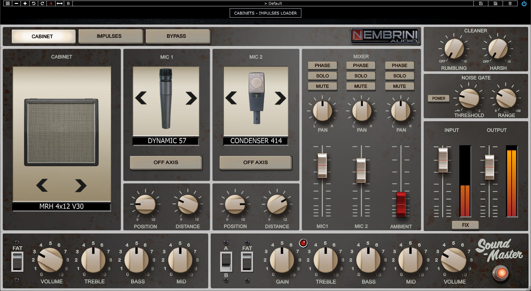This screenshot has width=531, height=291.
Task: Click the undo arrow icon
Action: coord(34,4)
